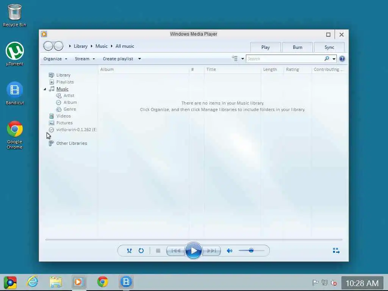Click Windows Media Player title bar icon
The width and height of the screenshot is (388, 291).
pyautogui.click(x=44, y=34)
